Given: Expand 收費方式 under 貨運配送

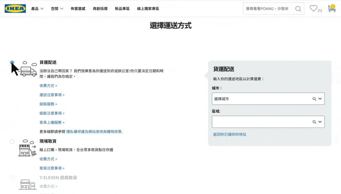Looking at the screenshot, I should click(48, 86).
